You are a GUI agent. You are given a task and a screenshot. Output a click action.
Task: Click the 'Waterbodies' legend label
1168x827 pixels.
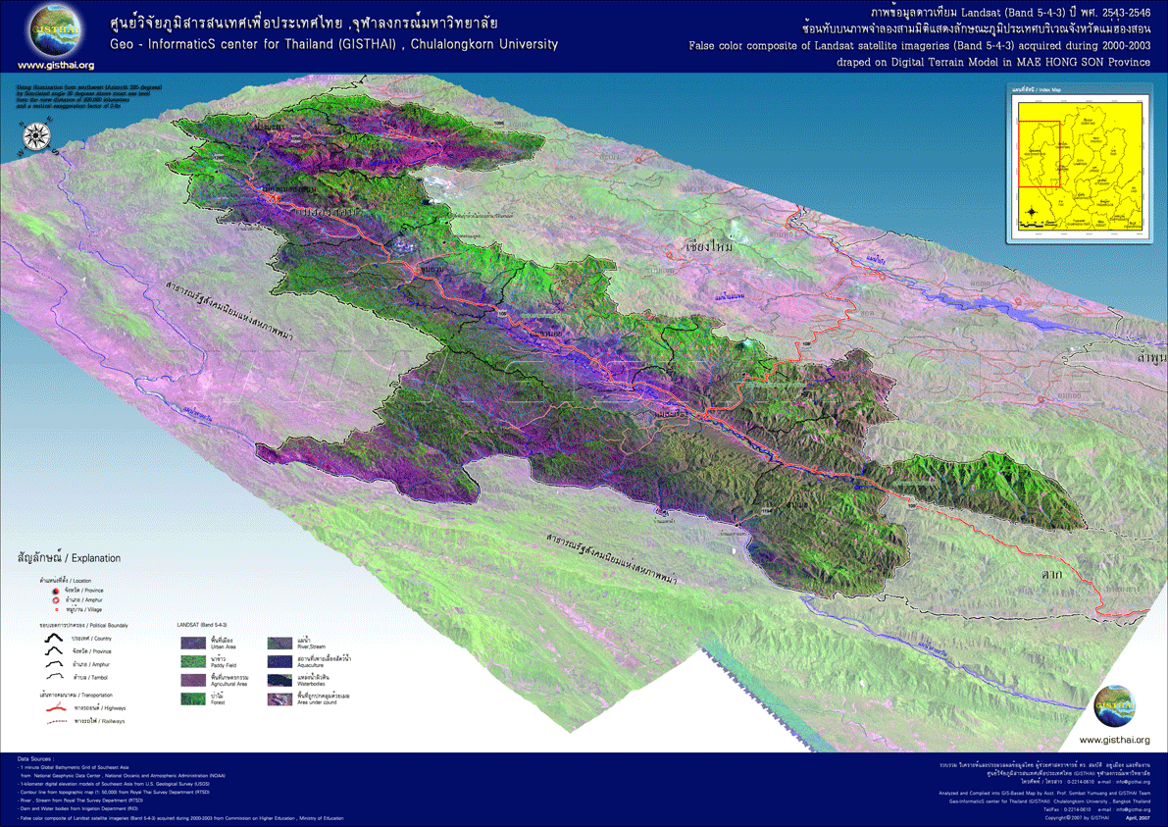point(310,684)
